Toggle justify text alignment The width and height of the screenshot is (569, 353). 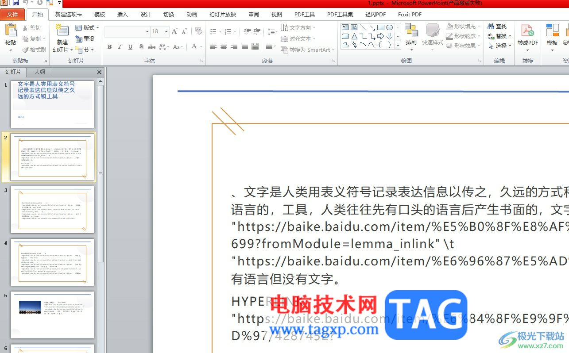click(244, 46)
